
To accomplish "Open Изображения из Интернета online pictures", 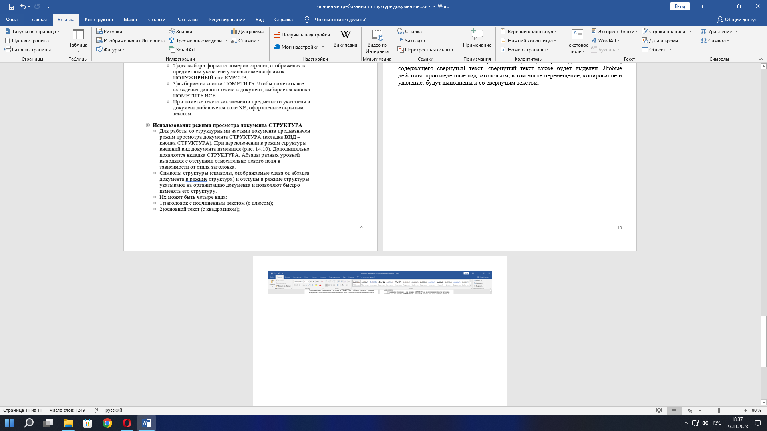I will click(x=131, y=41).
